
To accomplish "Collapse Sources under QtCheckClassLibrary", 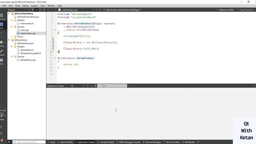I will coord(12,27).
